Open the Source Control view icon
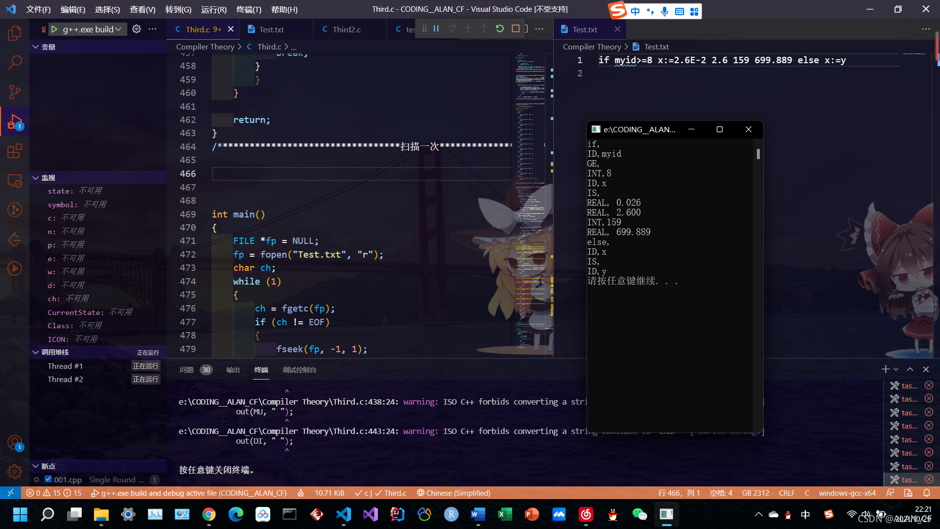 pos(15,92)
